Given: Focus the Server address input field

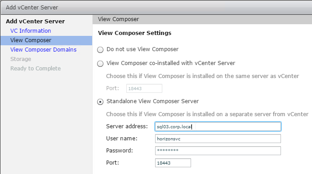Looking at the screenshot, I should (x=218, y=126).
